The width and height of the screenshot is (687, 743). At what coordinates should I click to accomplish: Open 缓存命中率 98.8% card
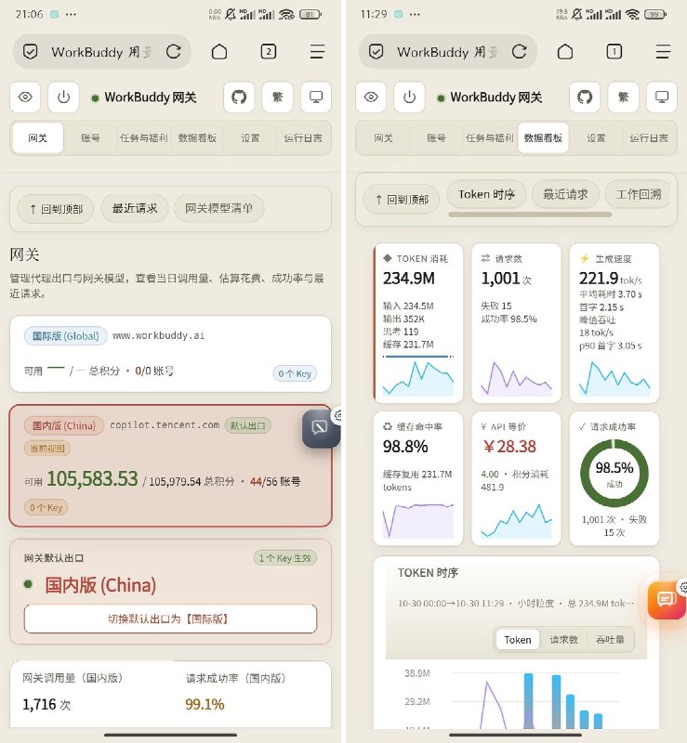(418, 478)
